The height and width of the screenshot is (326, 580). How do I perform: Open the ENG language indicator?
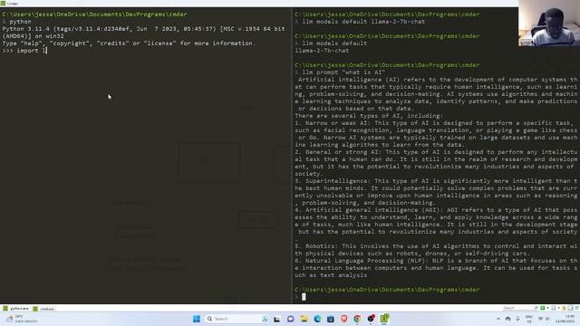point(529,319)
